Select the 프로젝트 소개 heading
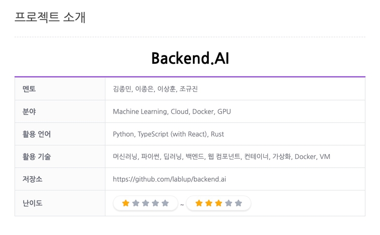Viewport: 380px width, 235px height. [50, 17]
